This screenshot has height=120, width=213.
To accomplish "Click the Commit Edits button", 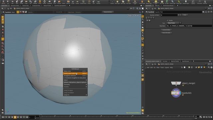I will tap(166, 30).
